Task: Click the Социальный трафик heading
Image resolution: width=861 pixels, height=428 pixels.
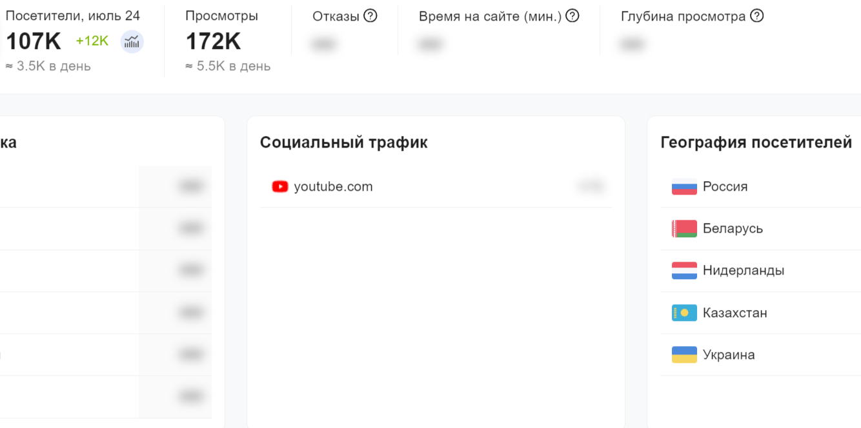Action: pos(344,142)
